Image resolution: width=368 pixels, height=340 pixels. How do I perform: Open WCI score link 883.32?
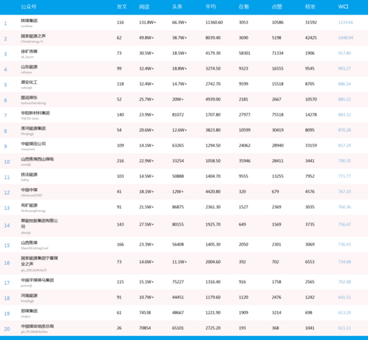(x=345, y=114)
